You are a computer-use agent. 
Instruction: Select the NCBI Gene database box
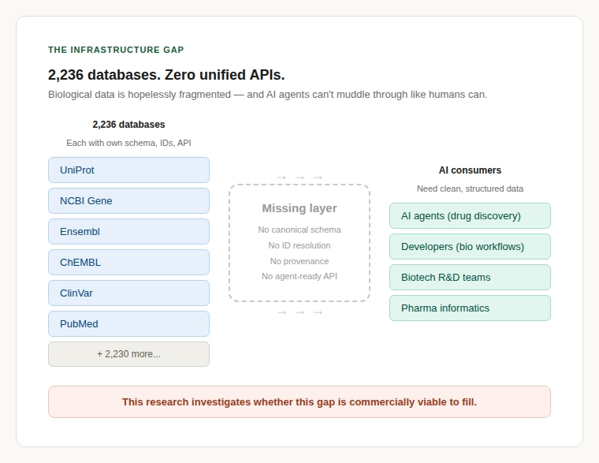point(128,200)
